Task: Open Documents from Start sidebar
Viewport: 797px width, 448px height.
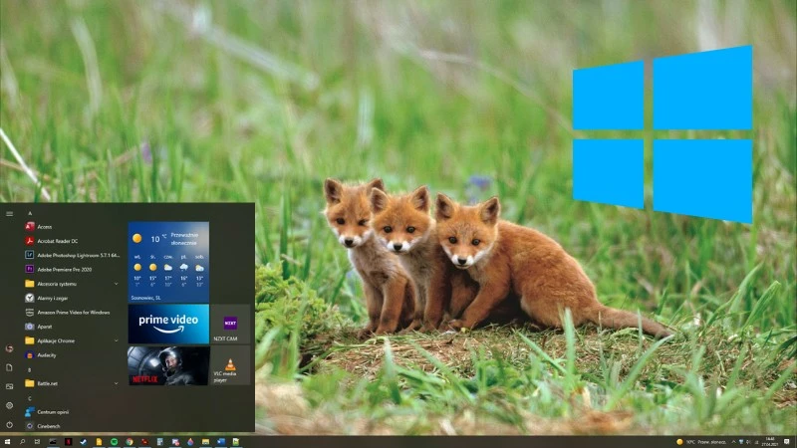Action: tap(9, 367)
